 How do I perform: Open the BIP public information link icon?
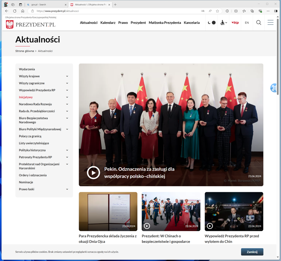point(235,23)
